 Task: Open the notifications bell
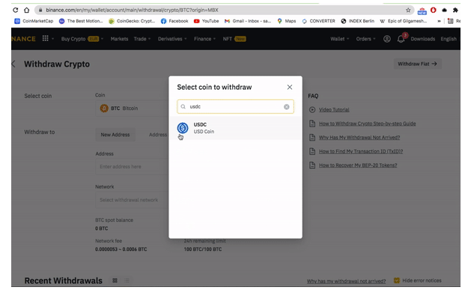(401, 39)
